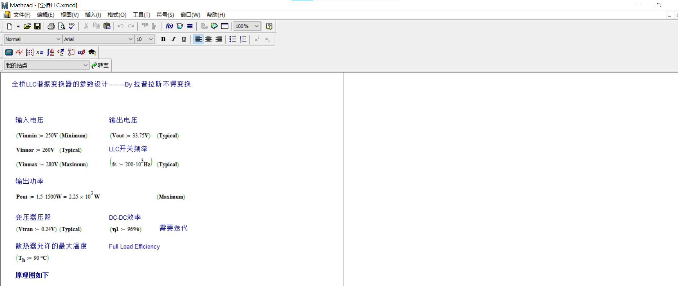Open the 工具(T) menu
Viewport: 678px width, 286px height.
pyautogui.click(x=141, y=15)
